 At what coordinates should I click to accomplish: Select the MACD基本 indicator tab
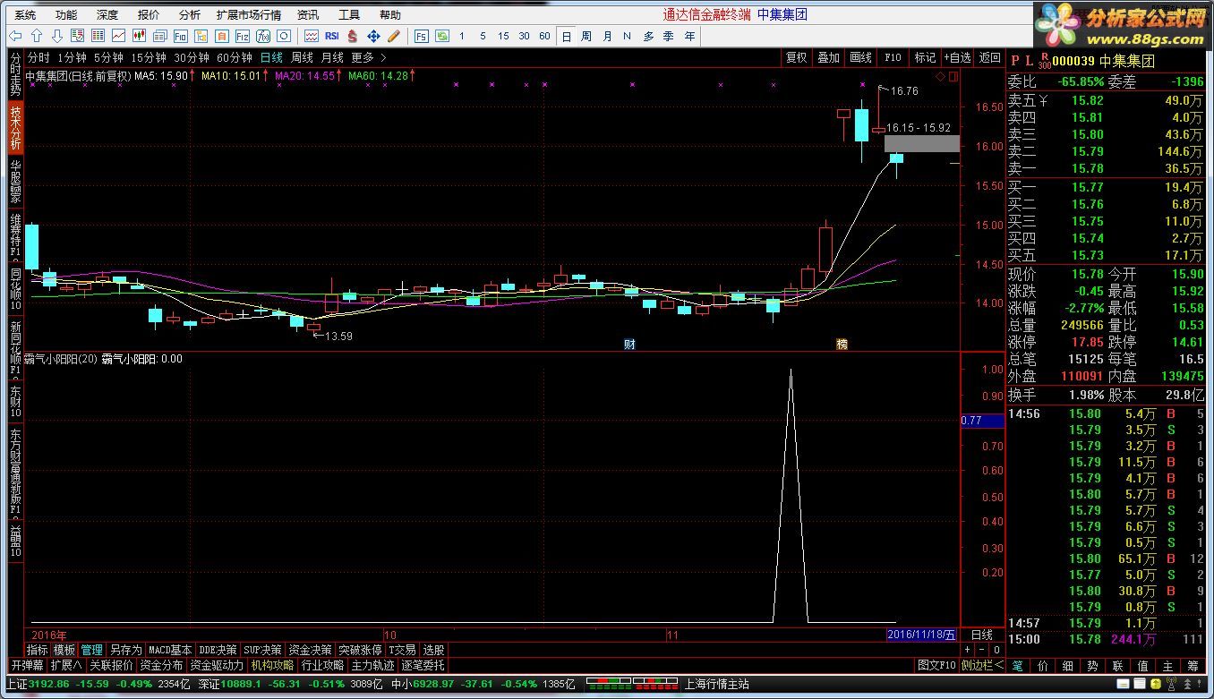point(170,650)
